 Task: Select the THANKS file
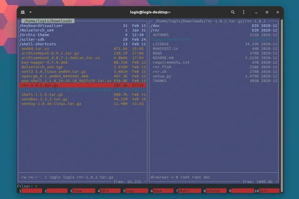(x=214, y=81)
